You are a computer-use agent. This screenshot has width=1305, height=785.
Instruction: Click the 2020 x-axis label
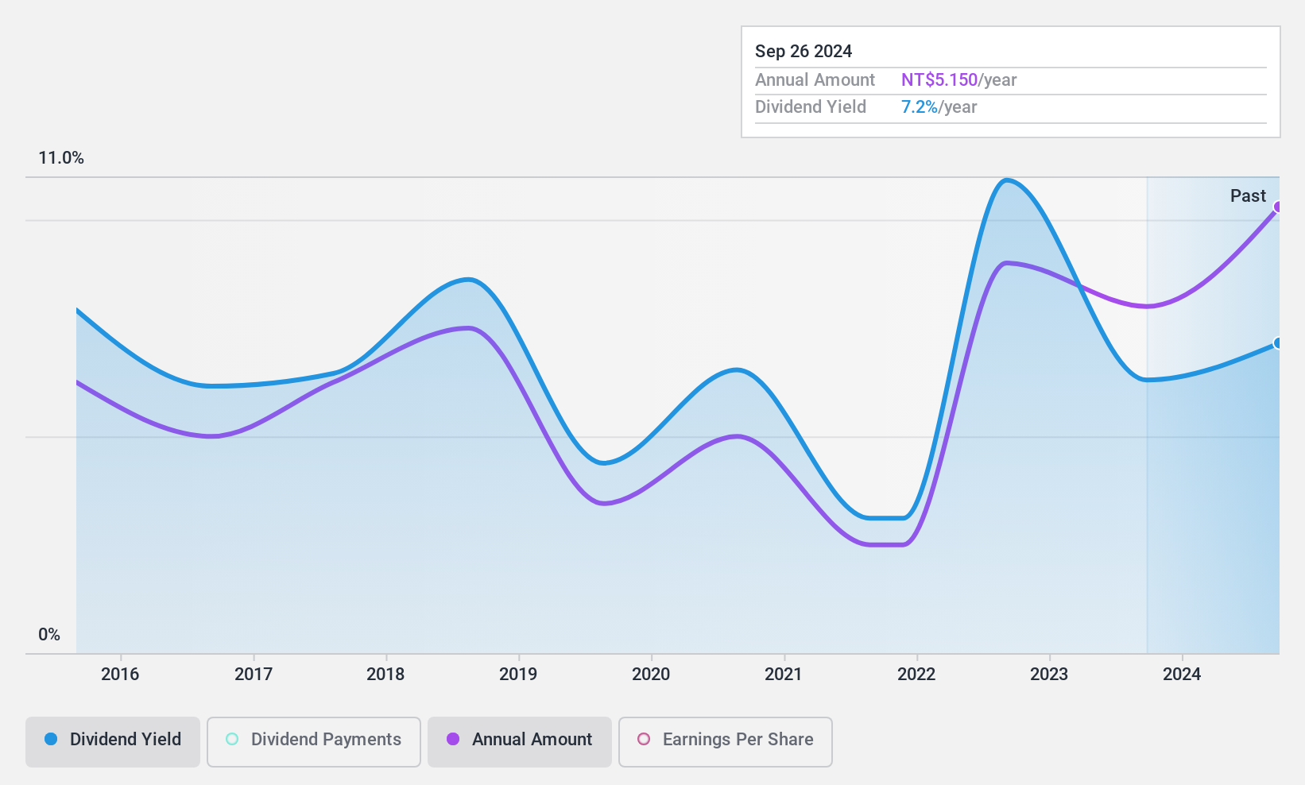click(x=651, y=675)
